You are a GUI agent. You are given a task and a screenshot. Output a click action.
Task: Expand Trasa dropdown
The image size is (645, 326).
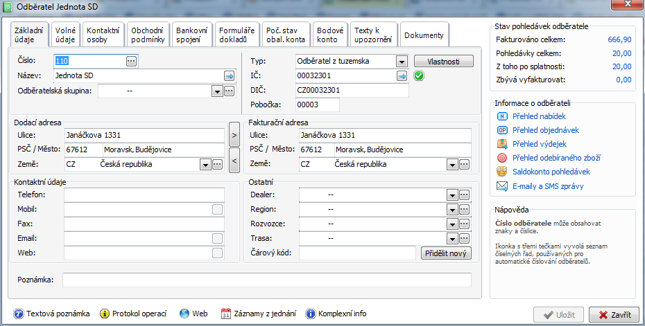pyautogui.click(x=452, y=239)
